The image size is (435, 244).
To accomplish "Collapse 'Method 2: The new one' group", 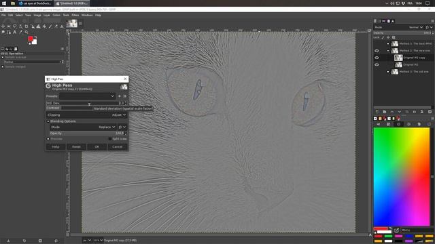I will 388,51.
